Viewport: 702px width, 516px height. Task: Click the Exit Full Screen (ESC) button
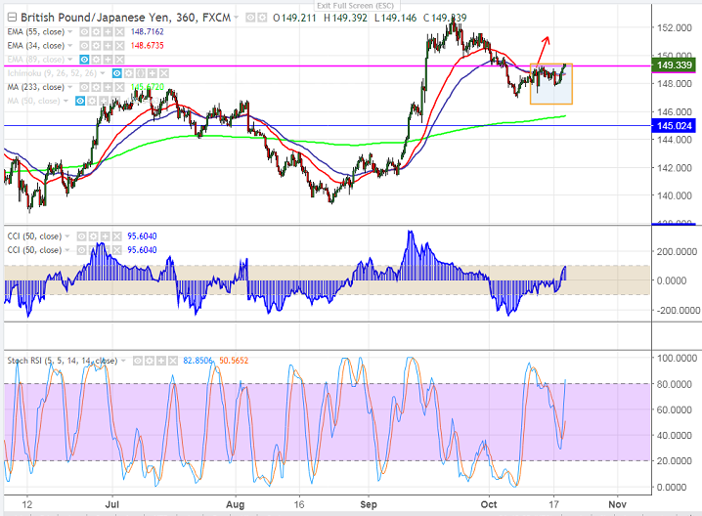click(x=356, y=5)
